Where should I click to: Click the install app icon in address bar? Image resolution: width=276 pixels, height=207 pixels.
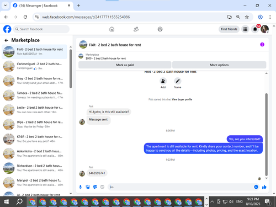point(230,17)
